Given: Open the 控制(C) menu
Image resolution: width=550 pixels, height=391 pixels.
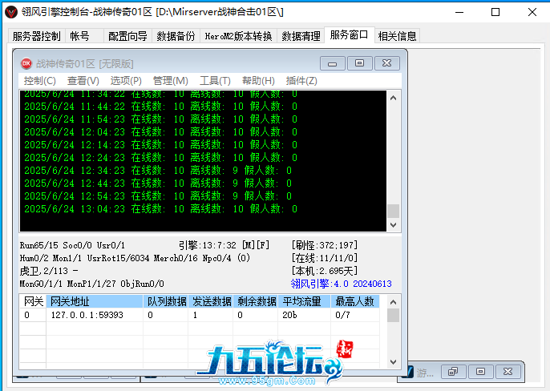Looking at the screenshot, I should (39, 81).
